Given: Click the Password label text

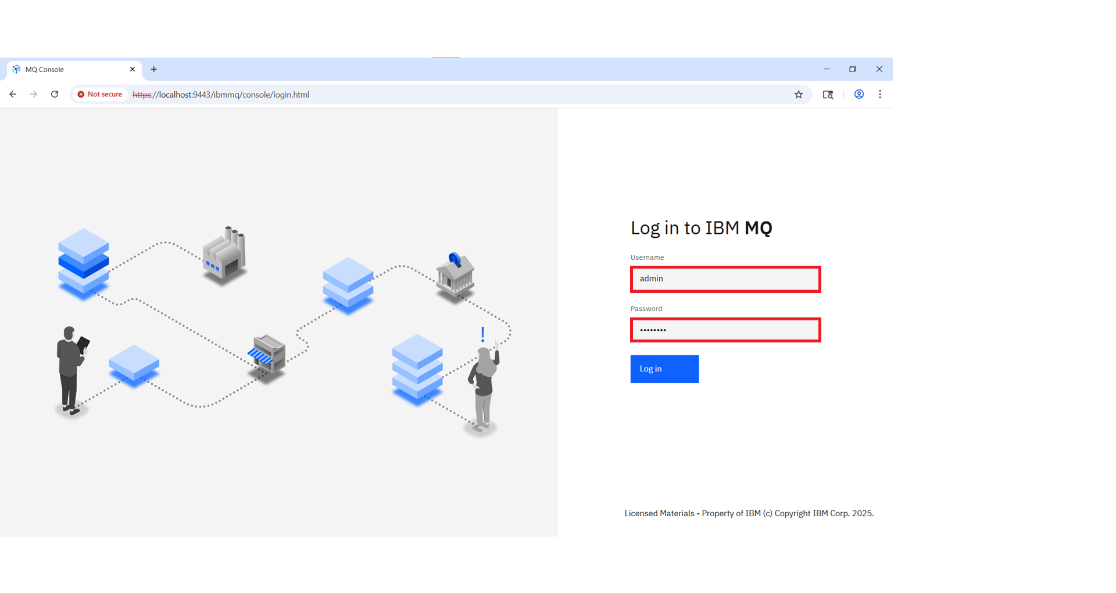Looking at the screenshot, I should (646, 309).
